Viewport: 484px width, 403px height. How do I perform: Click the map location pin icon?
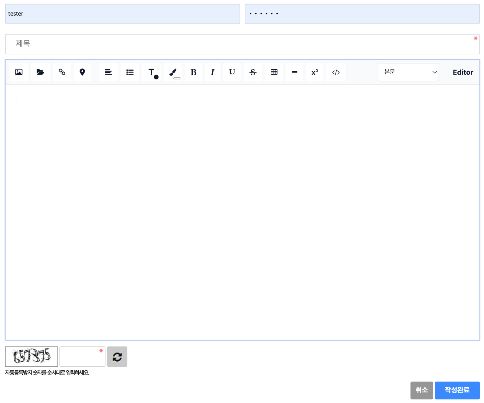[x=82, y=72]
